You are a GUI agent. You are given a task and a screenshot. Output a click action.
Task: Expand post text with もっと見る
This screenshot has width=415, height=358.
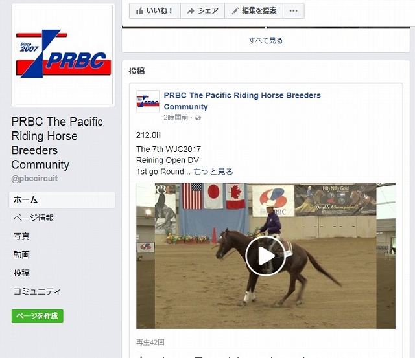(213, 172)
